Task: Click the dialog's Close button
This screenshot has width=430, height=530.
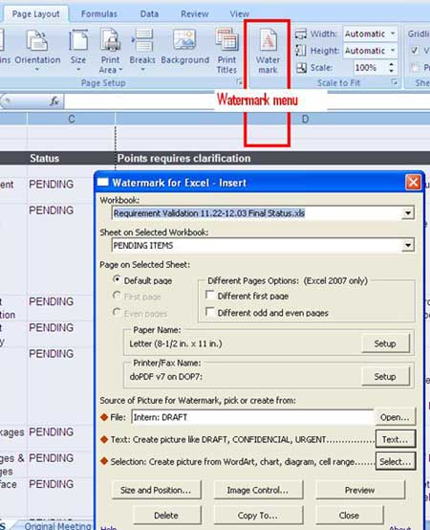Action: pos(350,515)
